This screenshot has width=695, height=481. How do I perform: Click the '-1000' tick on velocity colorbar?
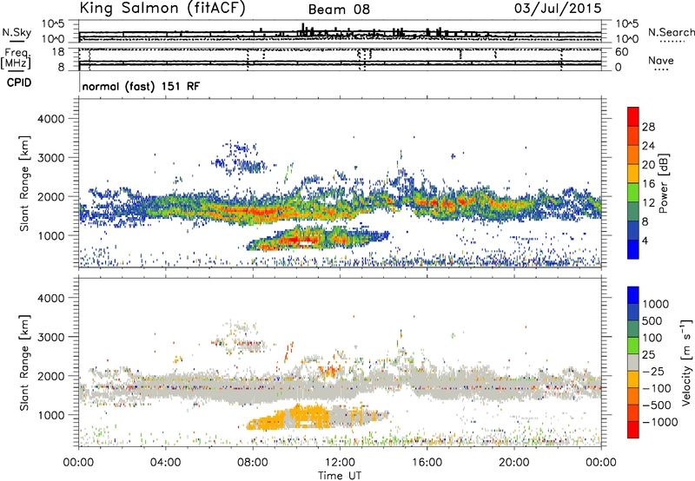pos(659,422)
